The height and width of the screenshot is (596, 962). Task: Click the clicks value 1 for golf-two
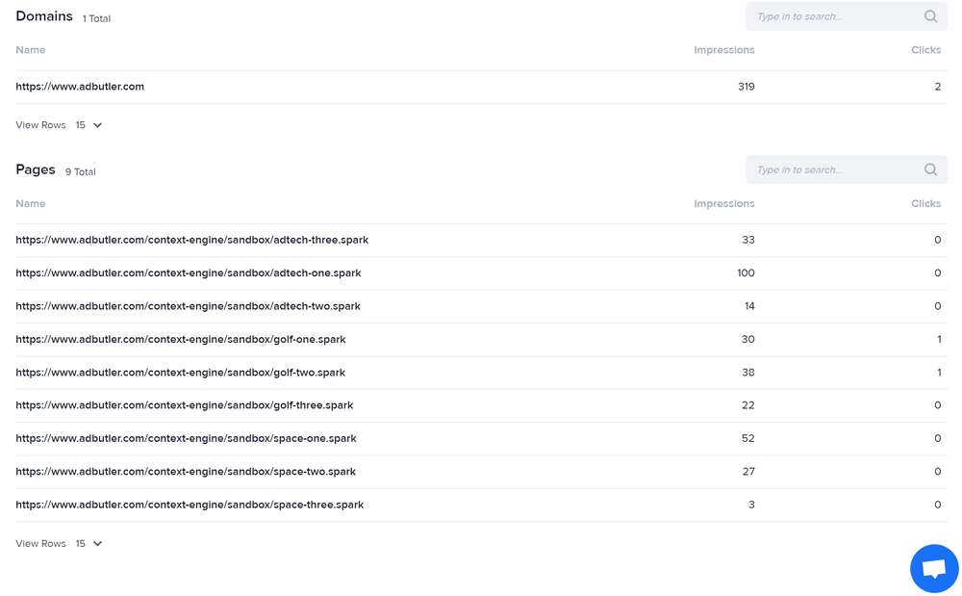(939, 373)
